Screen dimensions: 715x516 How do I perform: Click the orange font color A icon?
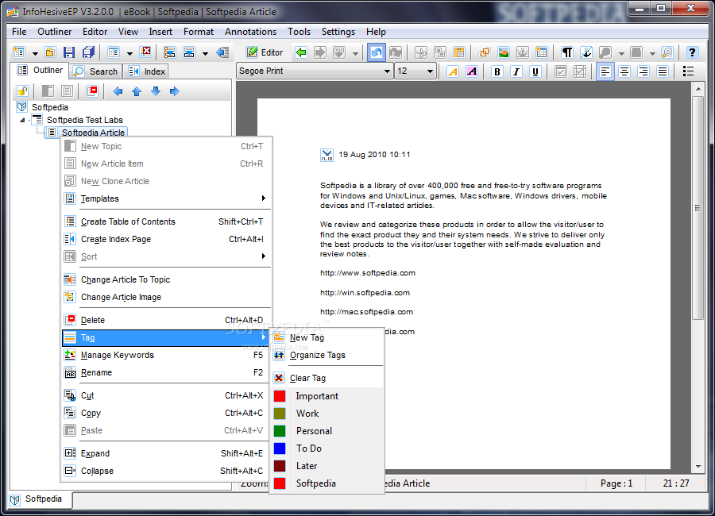(453, 71)
